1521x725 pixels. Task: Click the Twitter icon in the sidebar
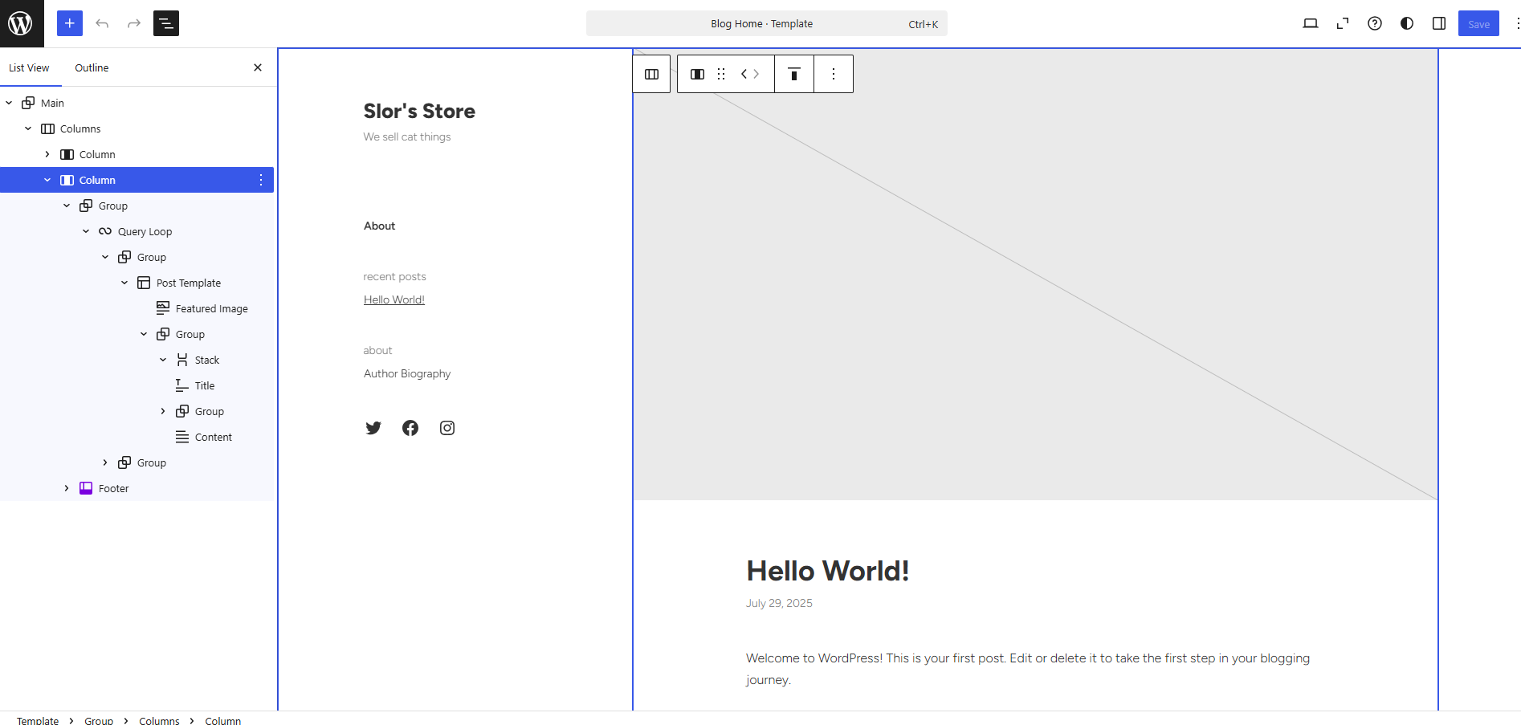(x=373, y=428)
